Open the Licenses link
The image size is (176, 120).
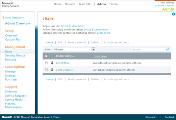[10, 76]
